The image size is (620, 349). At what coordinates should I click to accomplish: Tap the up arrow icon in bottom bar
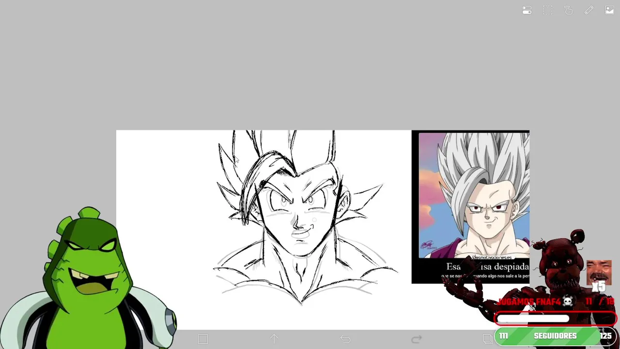tap(274, 339)
